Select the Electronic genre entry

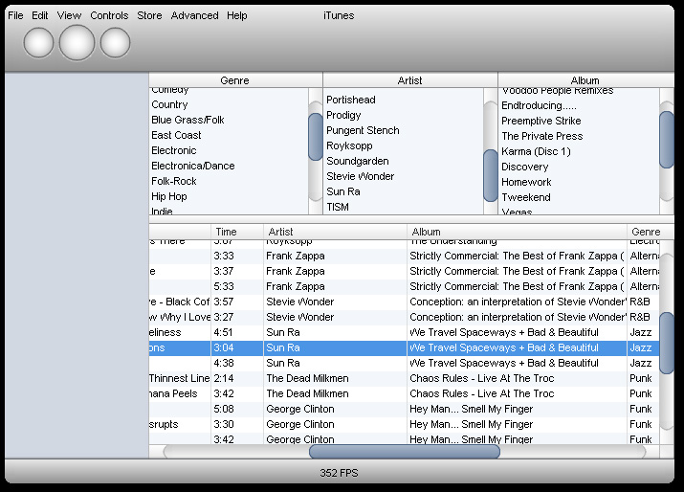pyautogui.click(x=229, y=150)
